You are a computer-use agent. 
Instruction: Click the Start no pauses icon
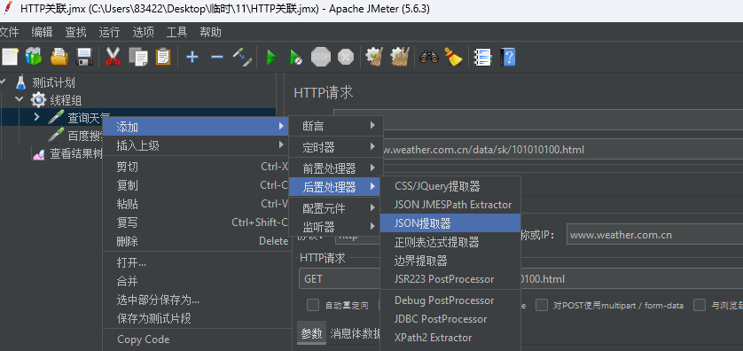296,58
